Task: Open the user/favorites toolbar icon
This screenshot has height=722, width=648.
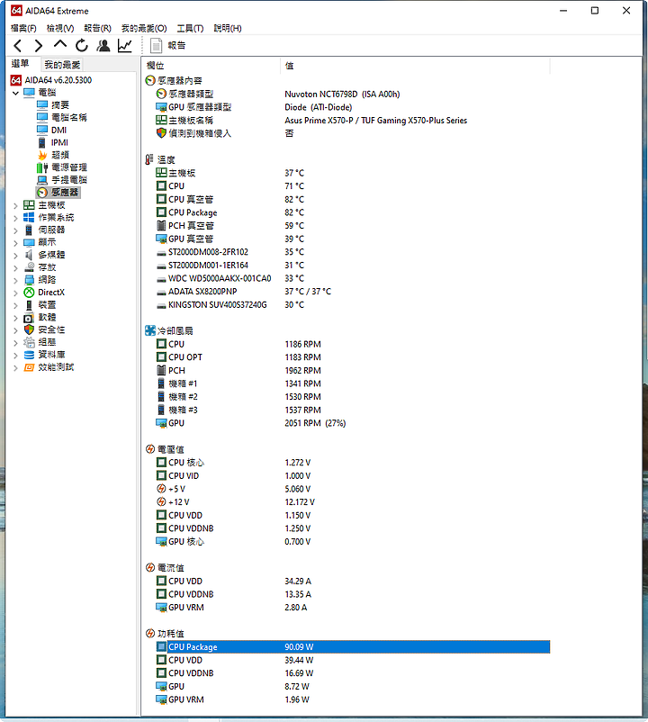Action: (x=103, y=46)
